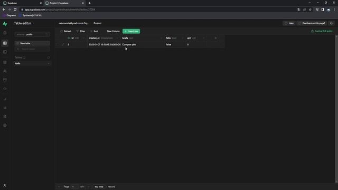338x190 pixels.
Task: Select the todo table
Action: (32, 63)
